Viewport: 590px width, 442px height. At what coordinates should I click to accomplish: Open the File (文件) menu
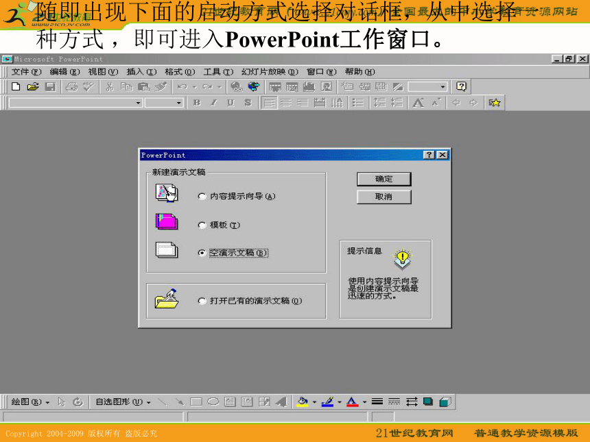26,72
